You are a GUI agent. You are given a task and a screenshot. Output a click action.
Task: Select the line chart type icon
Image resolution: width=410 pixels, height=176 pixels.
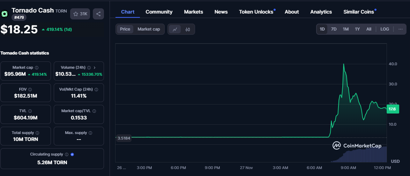175,29
